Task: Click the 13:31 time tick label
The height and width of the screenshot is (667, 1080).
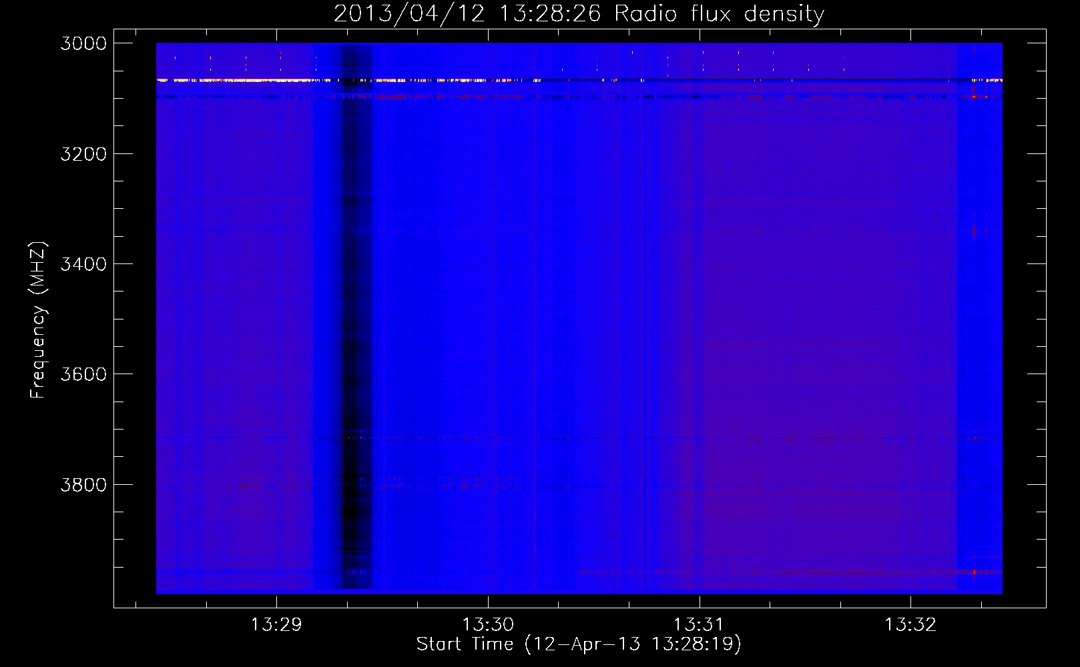Action: click(699, 625)
